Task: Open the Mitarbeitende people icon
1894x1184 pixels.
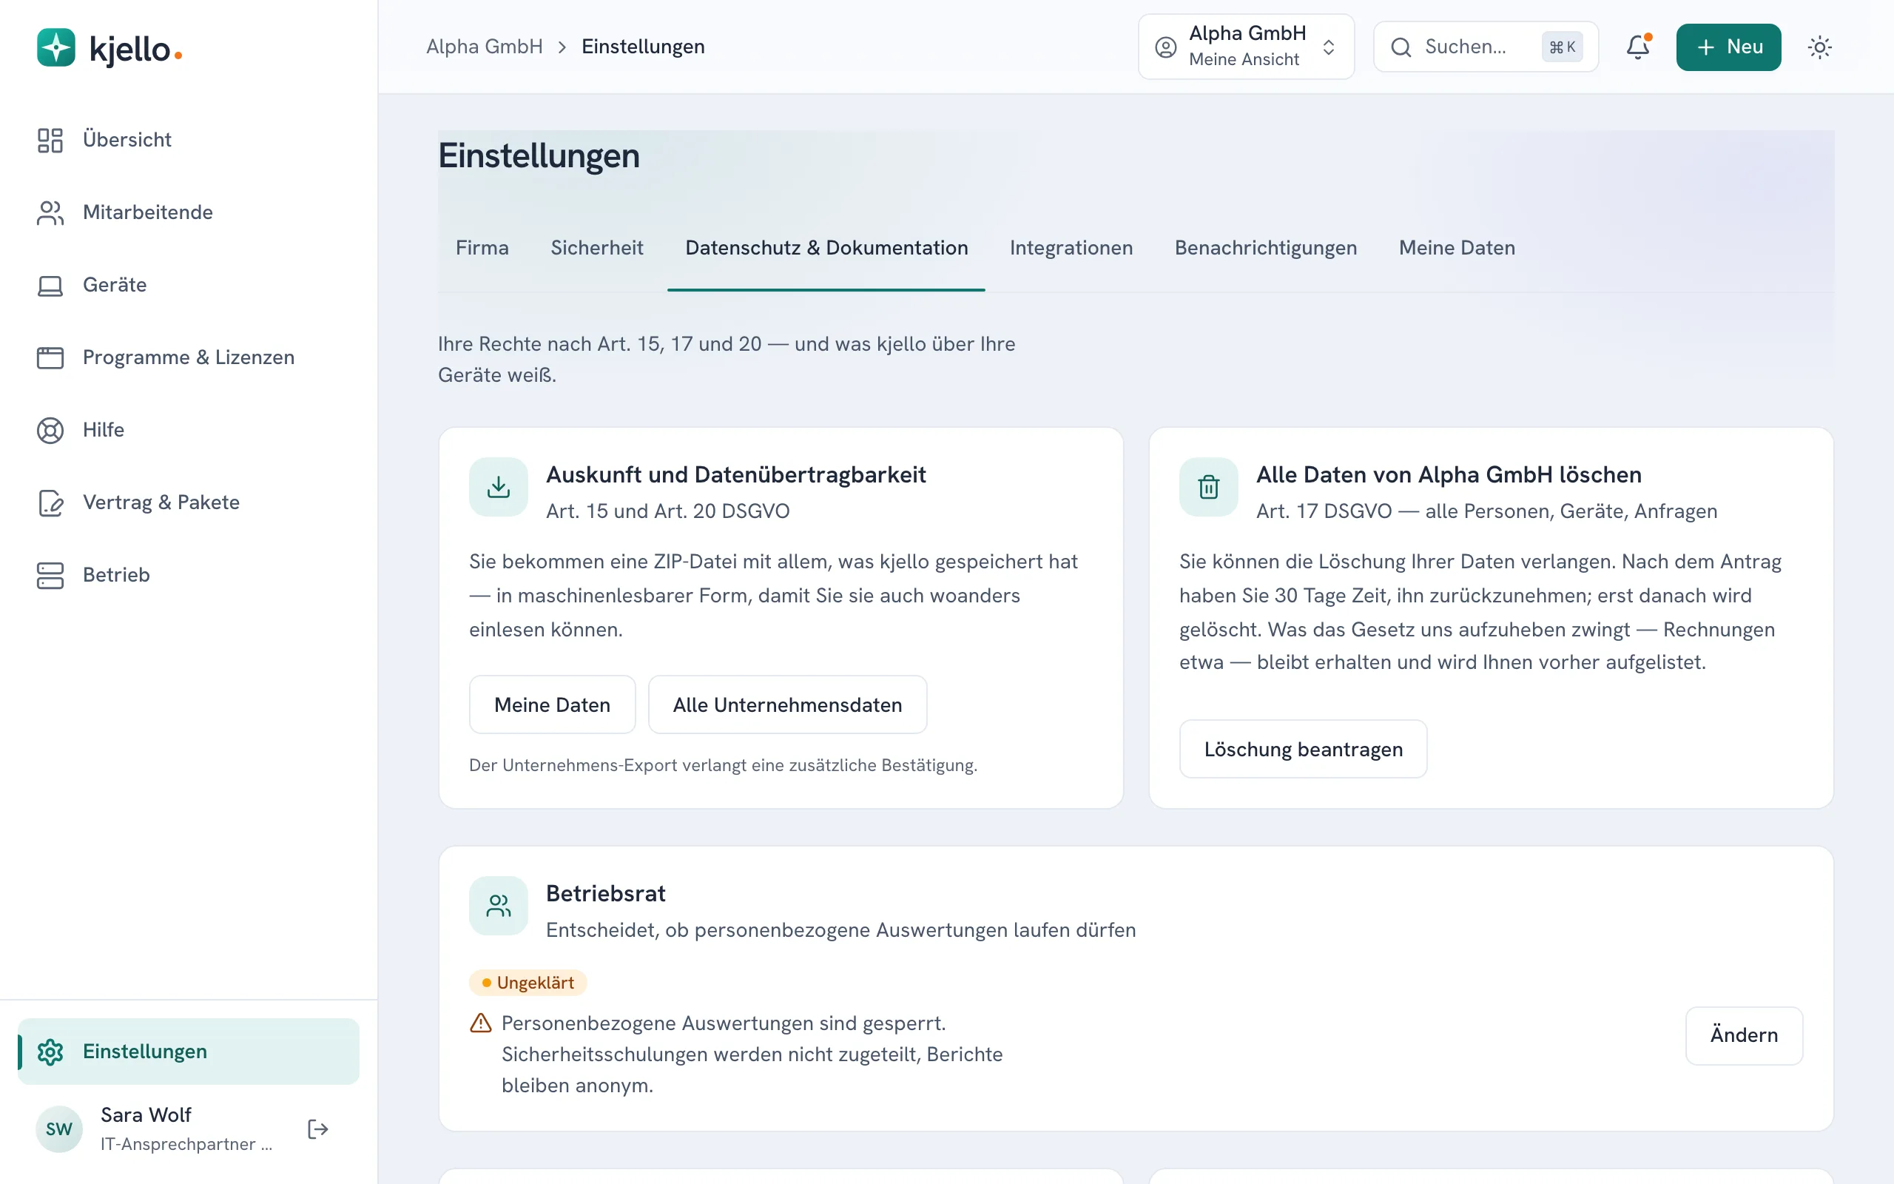Action: (x=50, y=213)
